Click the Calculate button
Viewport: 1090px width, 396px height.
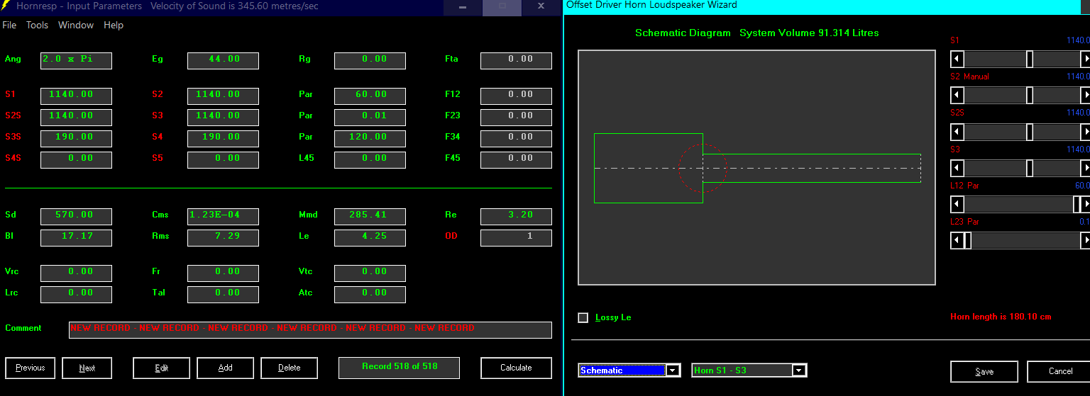point(516,368)
